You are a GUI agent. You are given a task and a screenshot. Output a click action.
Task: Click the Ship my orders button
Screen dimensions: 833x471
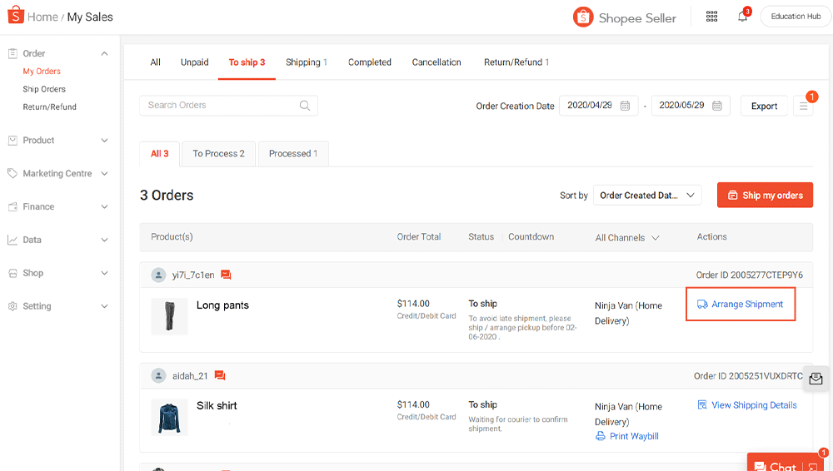[x=765, y=196]
